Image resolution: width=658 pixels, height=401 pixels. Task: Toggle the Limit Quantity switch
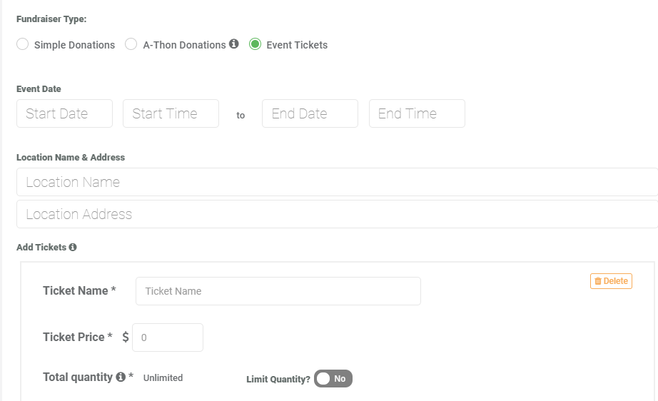pyautogui.click(x=333, y=379)
